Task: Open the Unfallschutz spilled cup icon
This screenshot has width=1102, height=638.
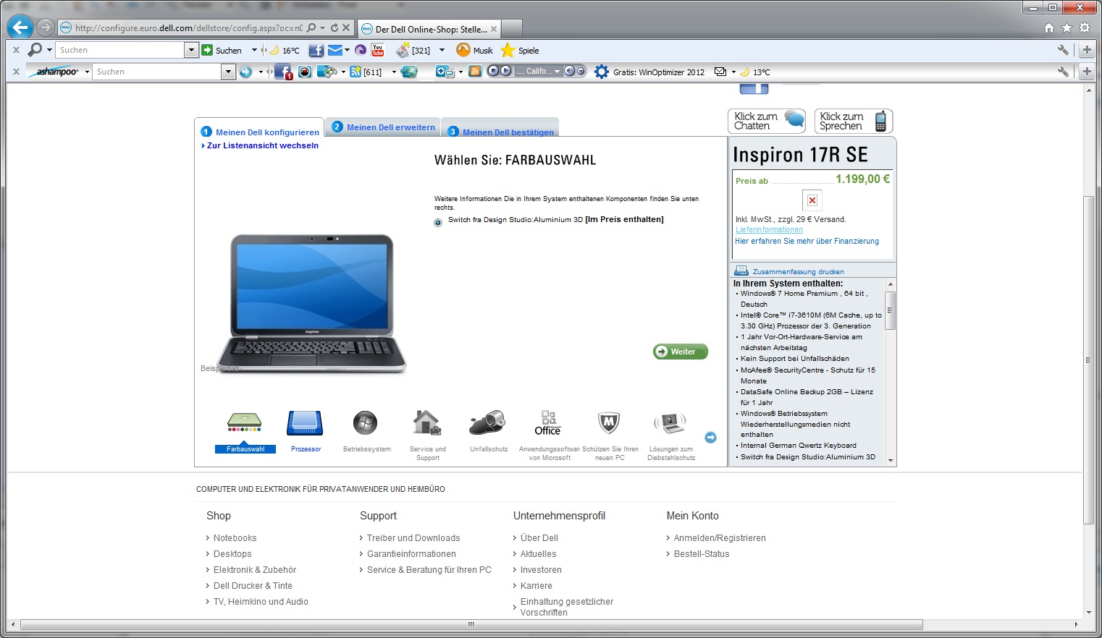Action: click(487, 422)
